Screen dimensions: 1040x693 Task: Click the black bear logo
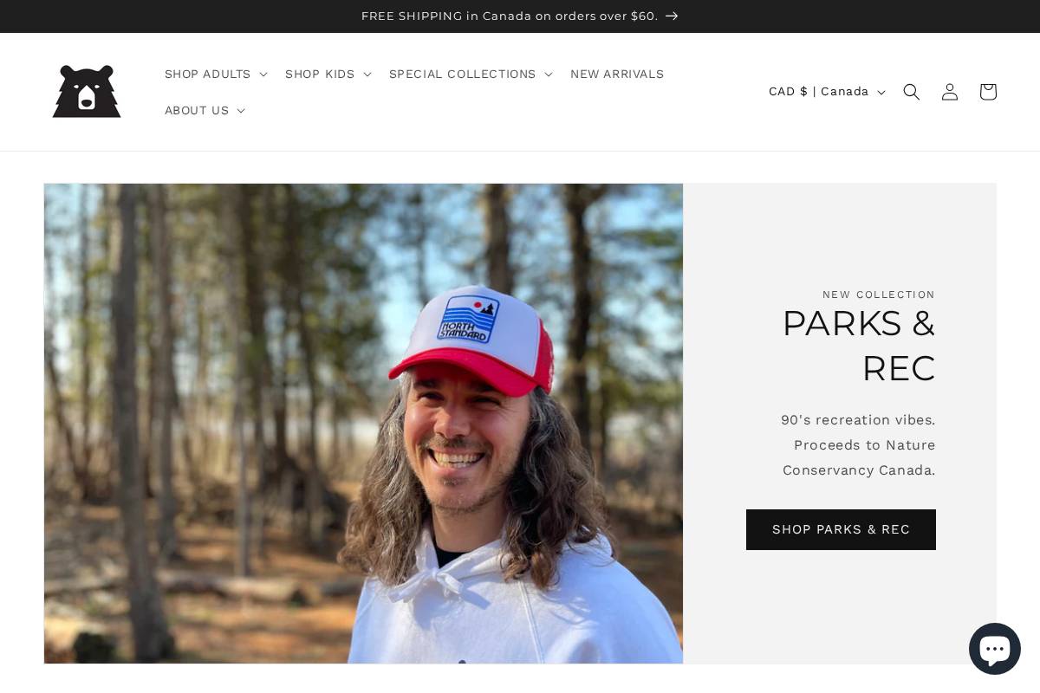tap(87, 92)
